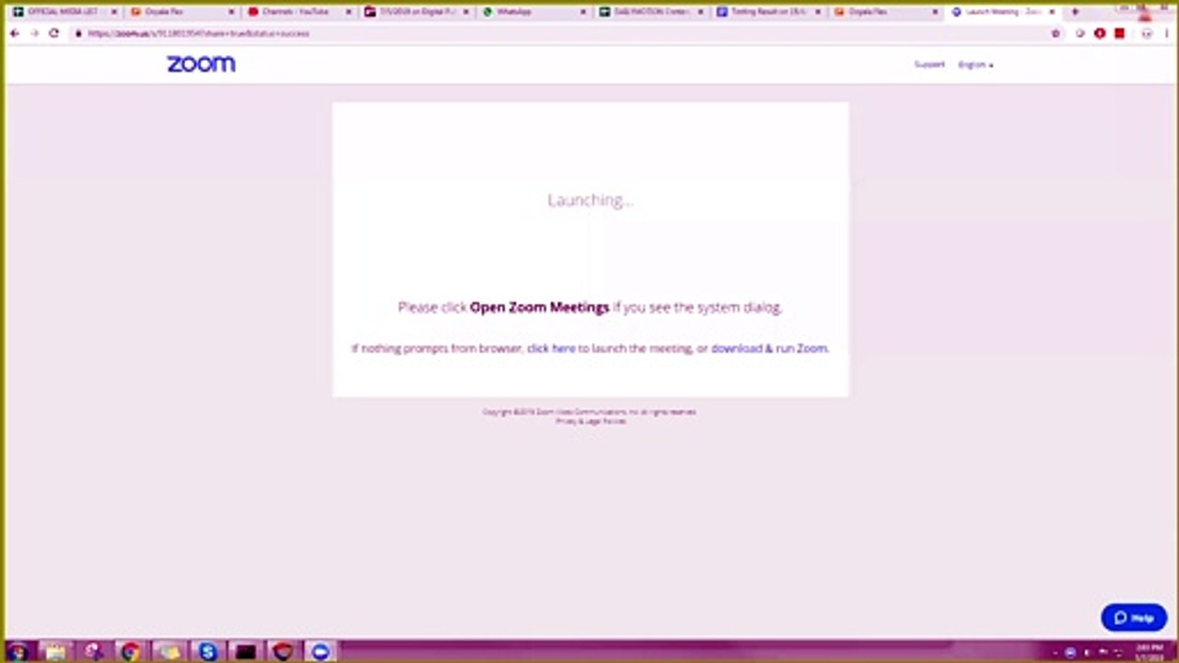The width and height of the screenshot is (1179, 663).
Task: Open a new browser tab
Action: point(1074,12)
